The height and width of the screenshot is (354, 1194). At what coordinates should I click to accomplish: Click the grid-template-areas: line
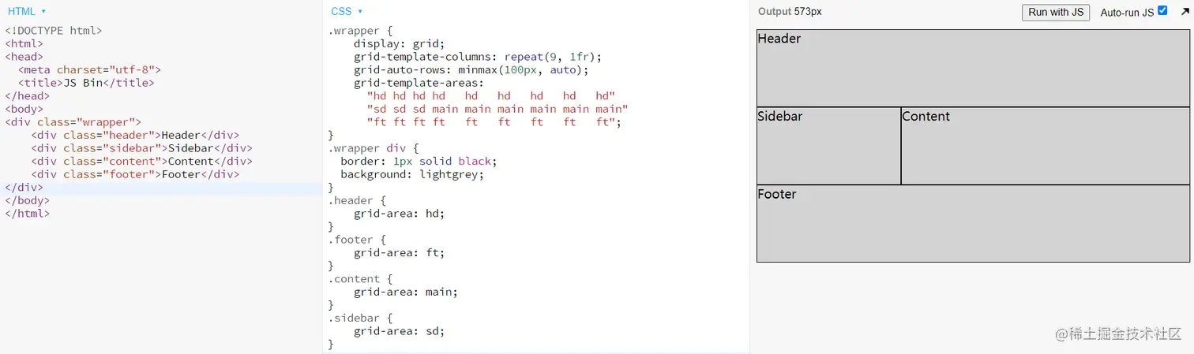(x=419, y=83)
